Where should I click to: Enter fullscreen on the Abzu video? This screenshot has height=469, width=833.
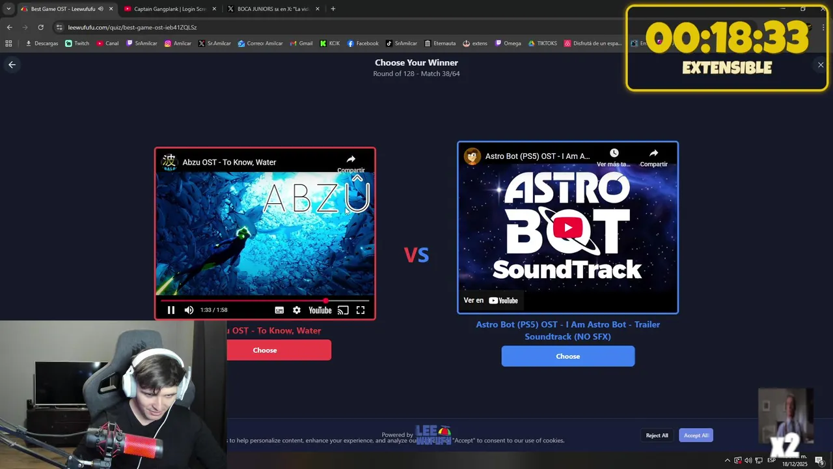pyautogui.click(x=361, y=310)
